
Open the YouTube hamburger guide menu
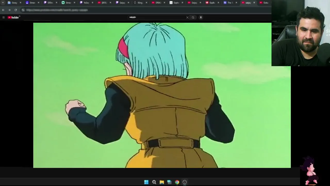(x=3, y=17)
